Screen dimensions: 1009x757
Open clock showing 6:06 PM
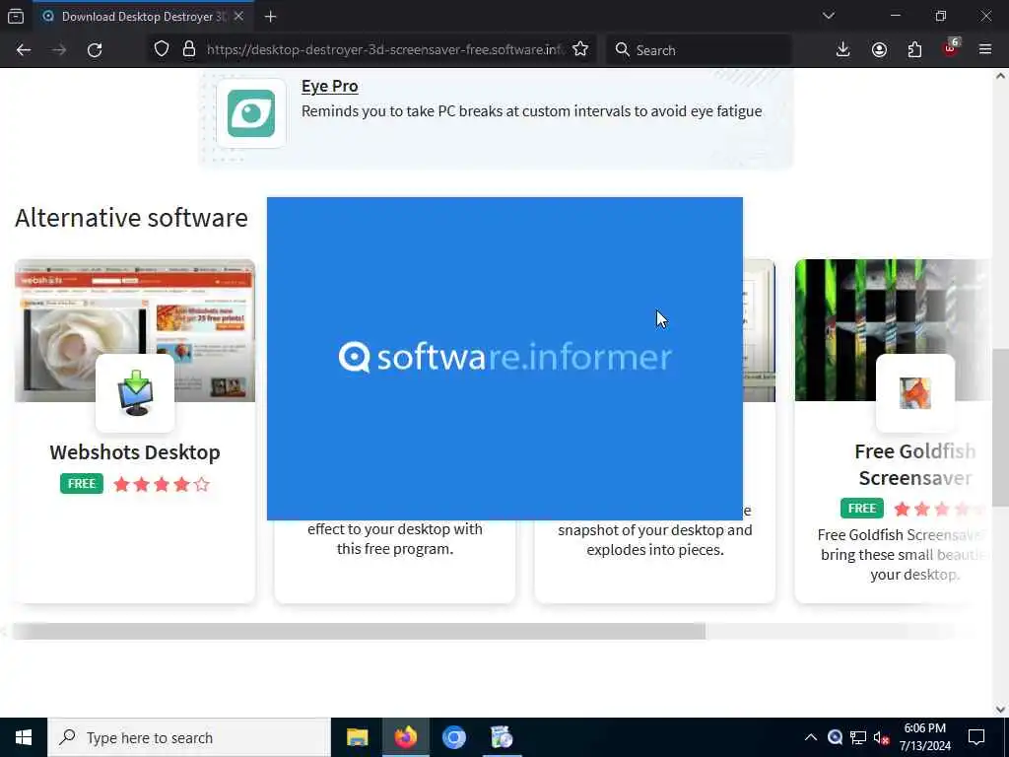[924, 737]
